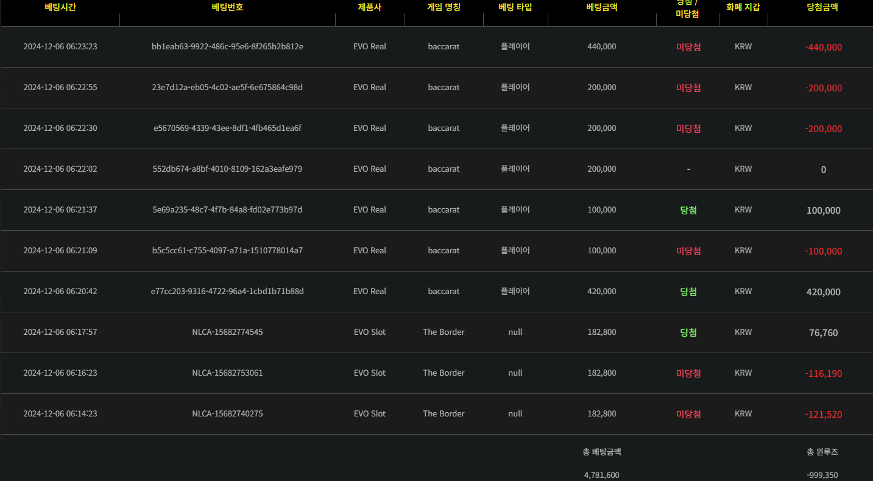The image size is (873, 481).
Task: Select bet number starting with e77cc203
Action: 227,292
